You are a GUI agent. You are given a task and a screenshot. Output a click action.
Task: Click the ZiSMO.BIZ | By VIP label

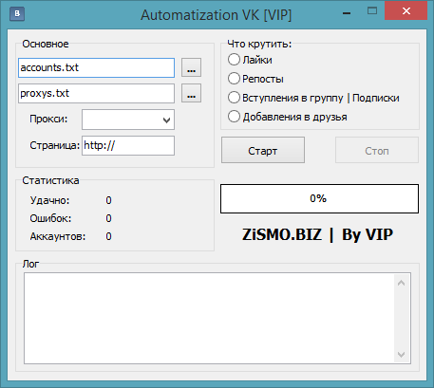[x=317, y=234]
